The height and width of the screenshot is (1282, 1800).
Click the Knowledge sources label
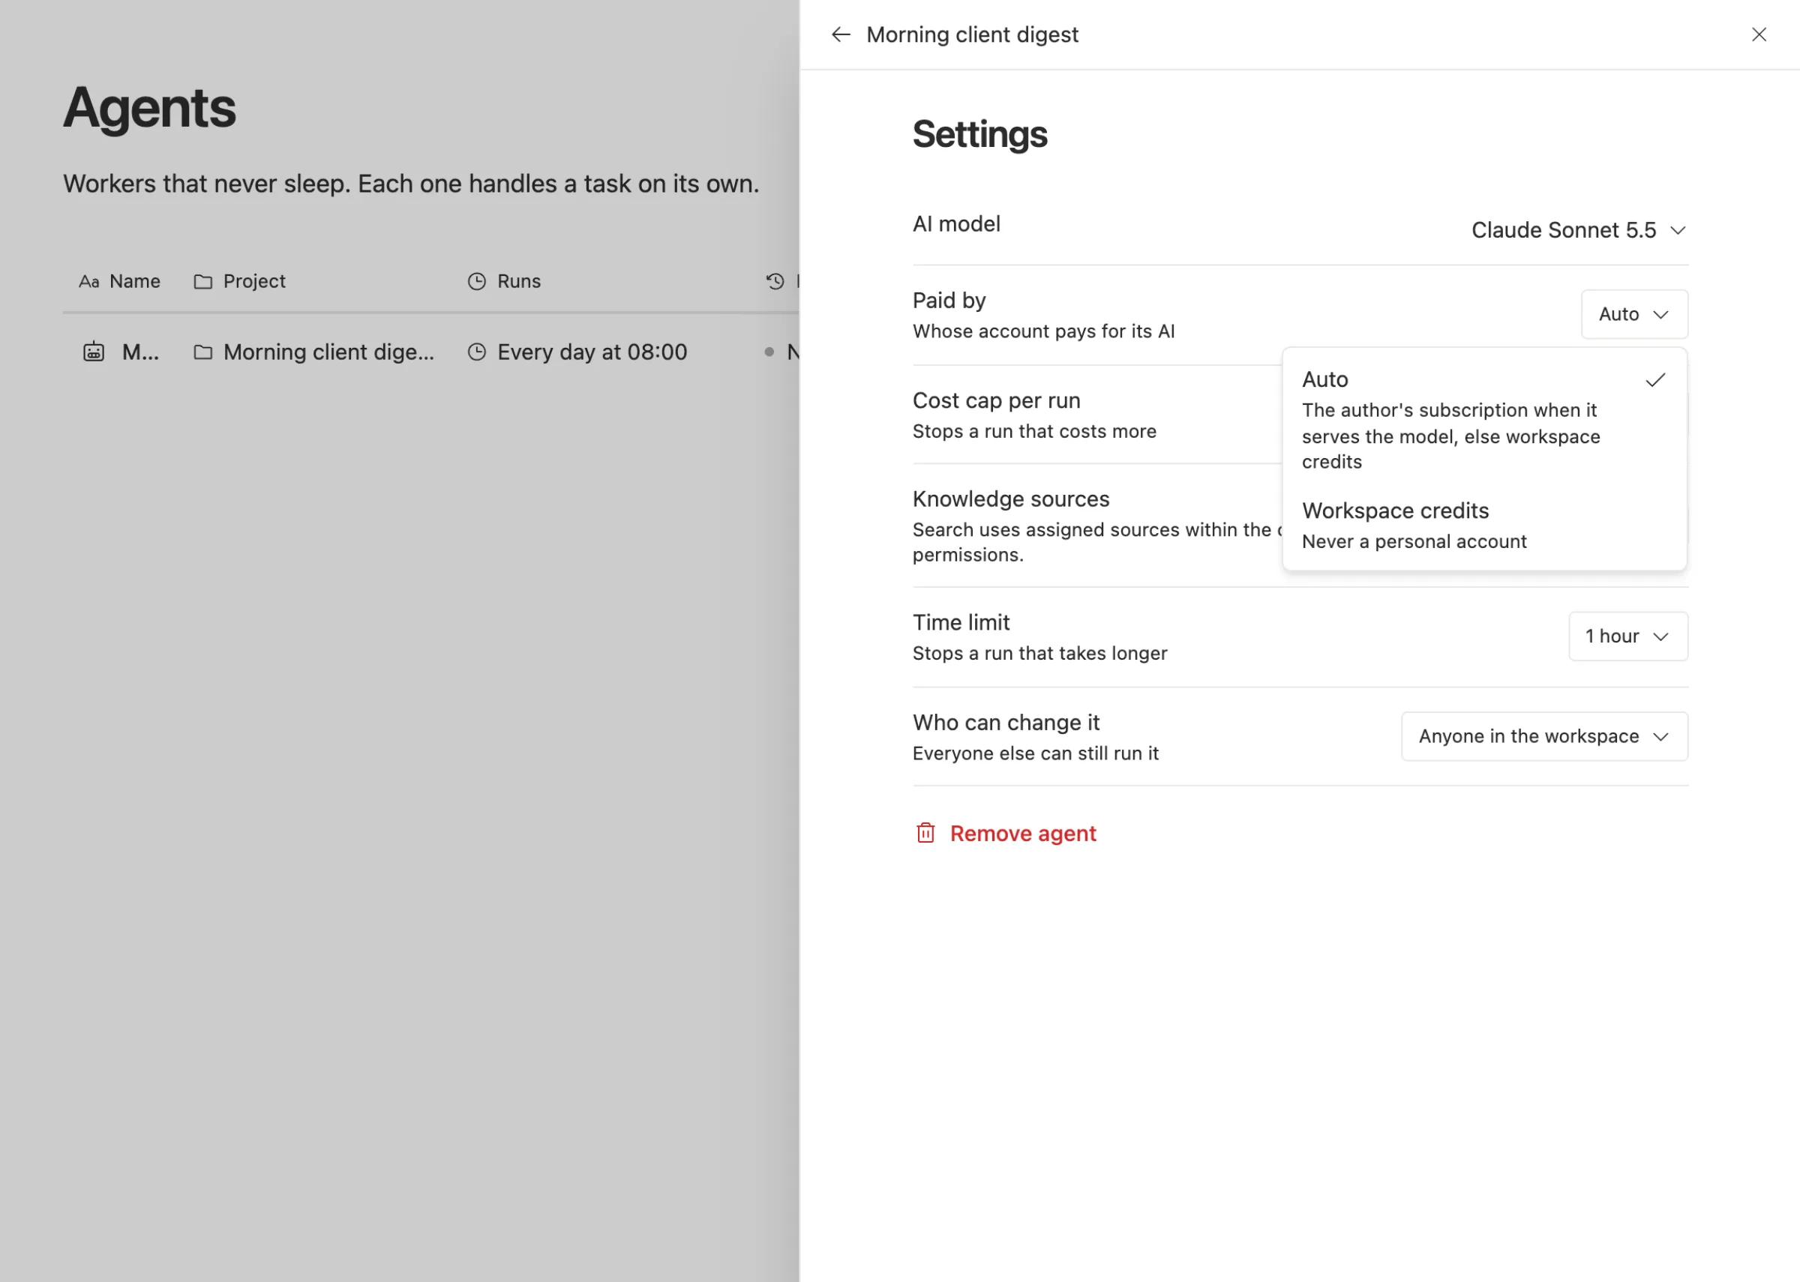point(1010,500)
